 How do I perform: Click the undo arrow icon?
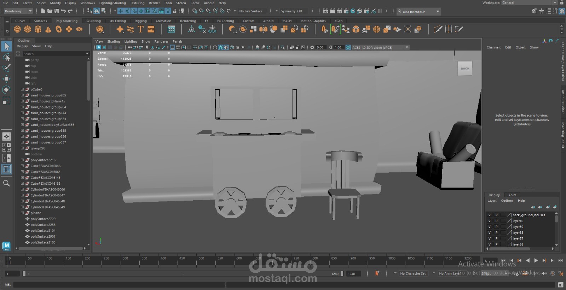(63, 11)
